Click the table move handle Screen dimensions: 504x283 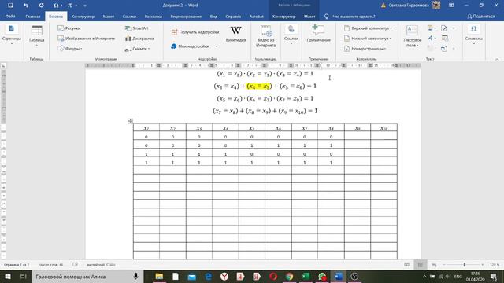130,121
